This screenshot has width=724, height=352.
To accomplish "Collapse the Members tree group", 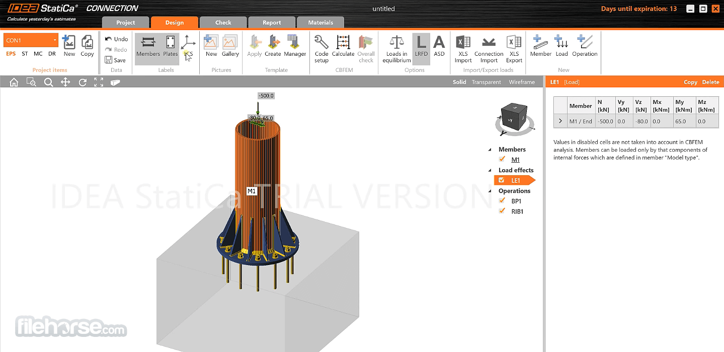I will (x=490, y=150).
